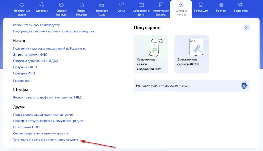
Task: Open Образование Дети book icon
Action: tap(141, 5)
